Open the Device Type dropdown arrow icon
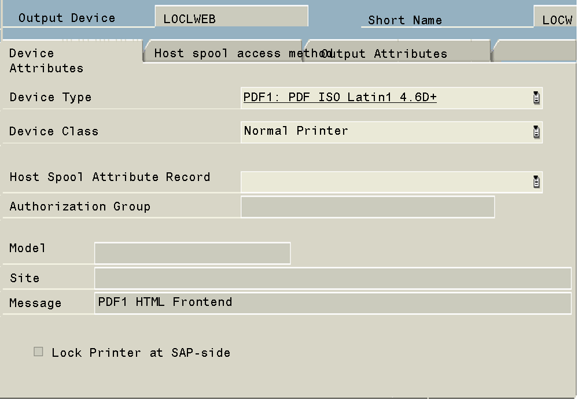The height and width of the screenshot is (399, 578). [536, 98]
